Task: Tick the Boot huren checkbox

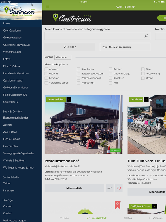Action: coord(78,69)
